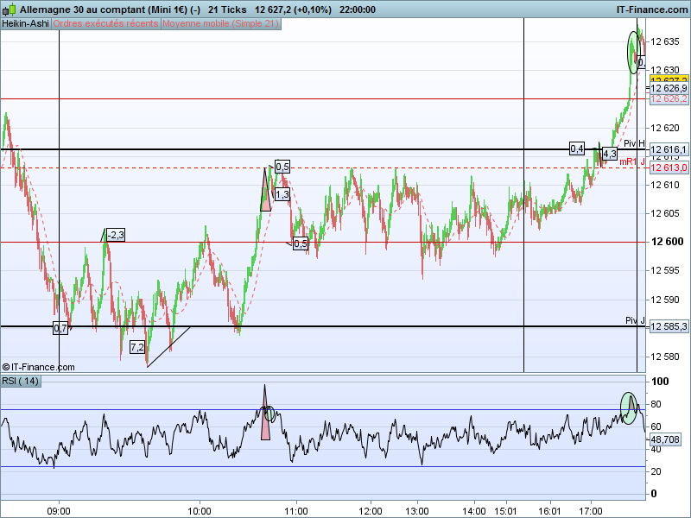Click the 22:00:00 time readout
The height and width of the screenshot is (518, 691).
point(358,9)
